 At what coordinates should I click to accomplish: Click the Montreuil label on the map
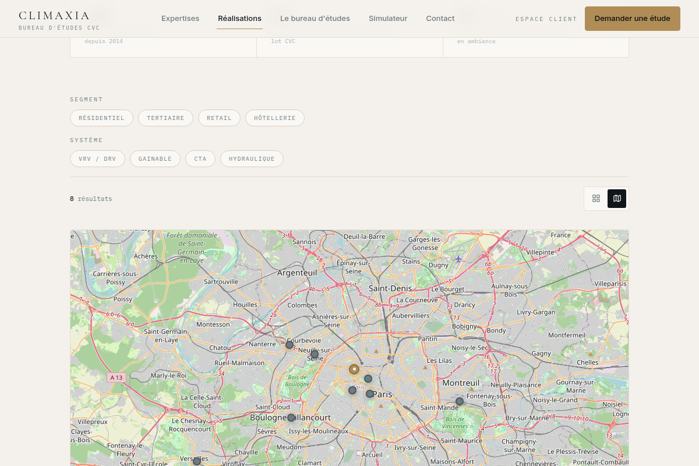(x=461, y=383)
